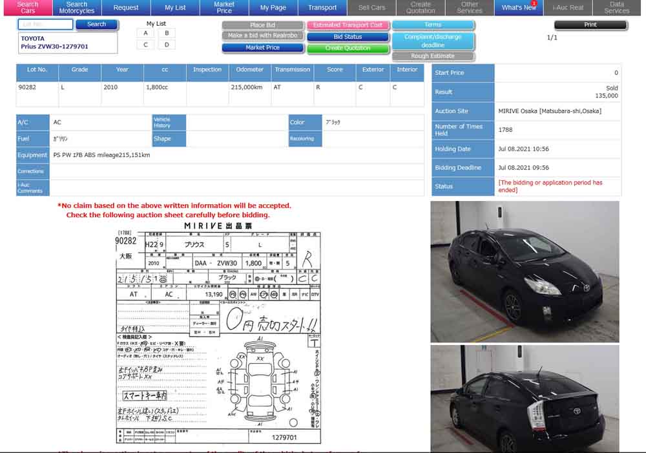The image size is (646, 453).
Task: Select holding date Jul 08.2021 10:56
Action: coord(523,149)
